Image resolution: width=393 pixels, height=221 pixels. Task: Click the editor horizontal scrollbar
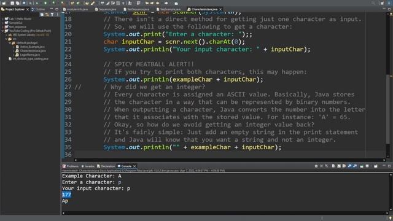tap(229, 160)
